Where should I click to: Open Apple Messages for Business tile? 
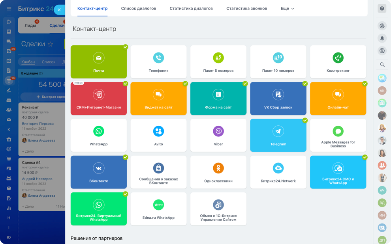click(x=338, y=135)
